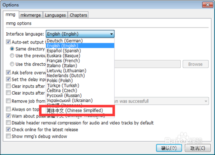Choose Nederlands (Dutch) language entry
Viewport: 215px width, 155px height.
pyautogui.click(x=80, y=75)
